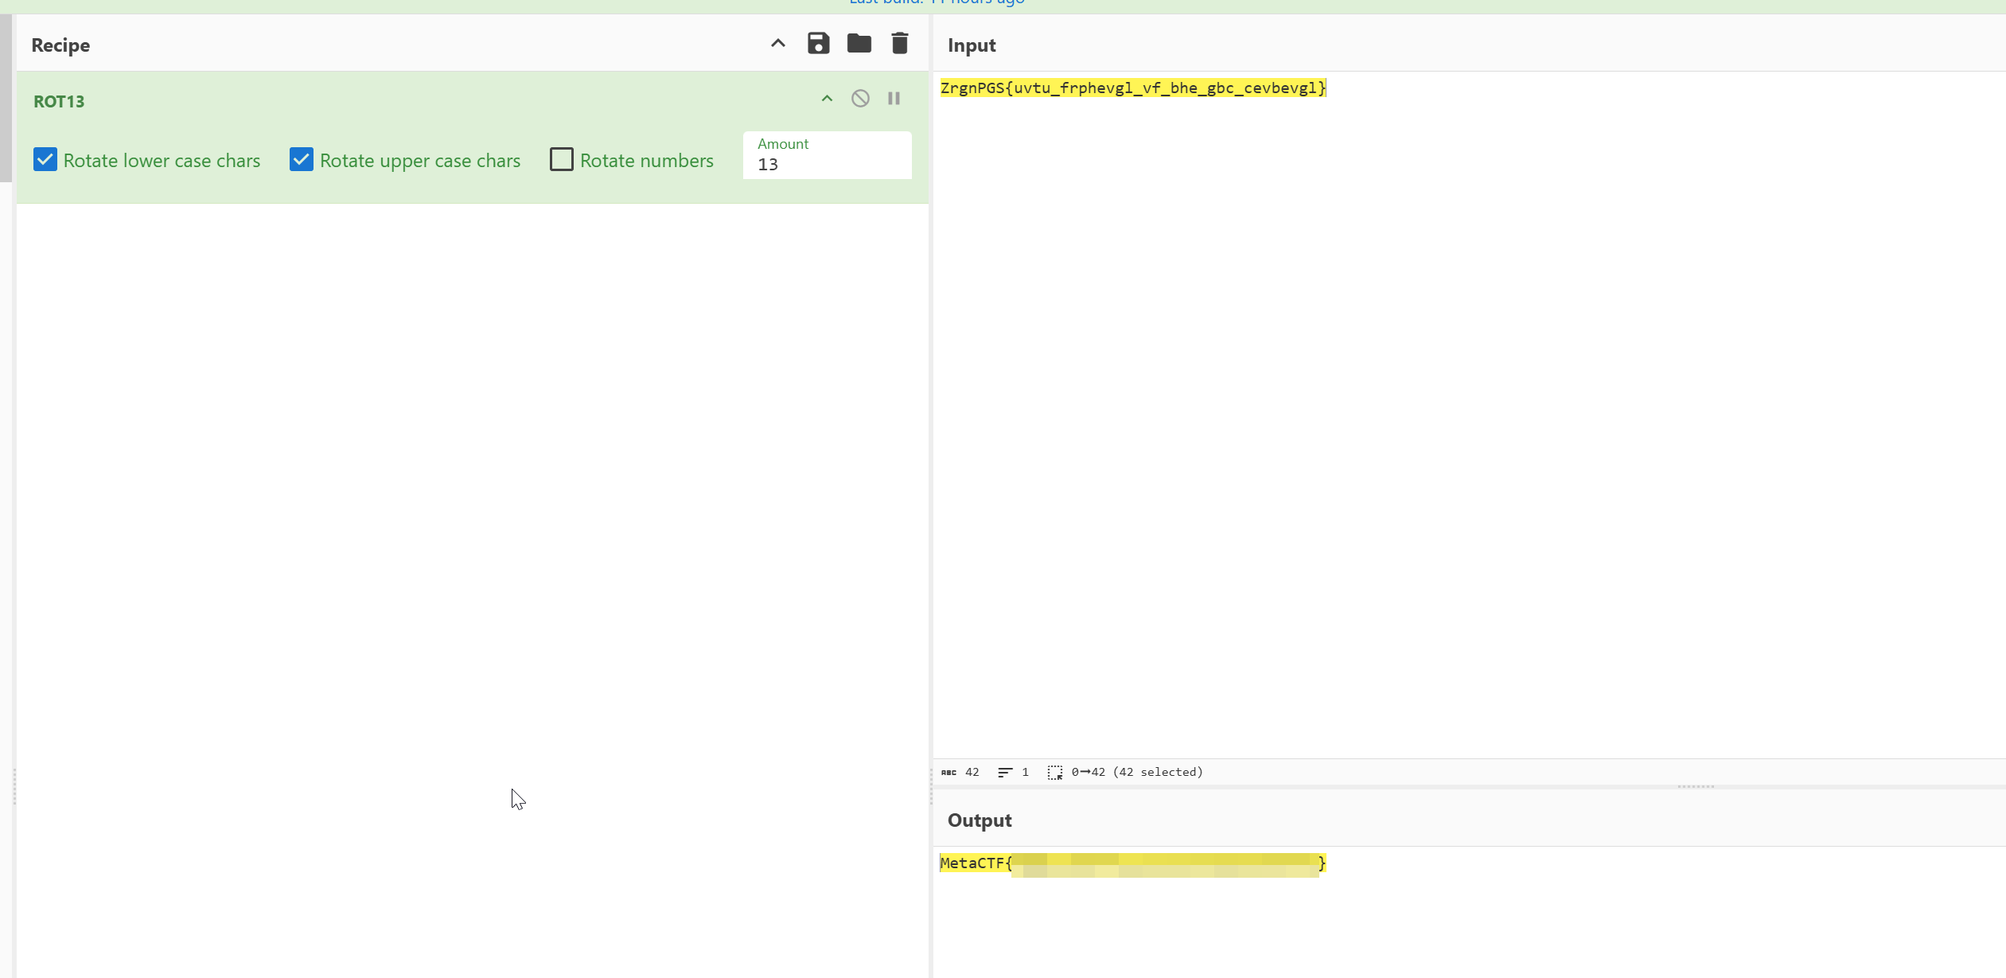Image resolution: width=2006 pixels, height=978 pixels.
Task: Enable Rotate numbers
Action: (561, 159)
